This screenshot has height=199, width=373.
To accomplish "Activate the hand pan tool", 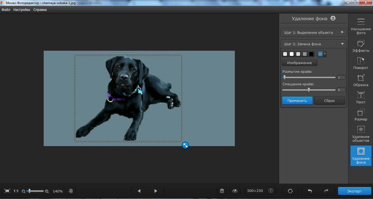I will pos(71,191).
